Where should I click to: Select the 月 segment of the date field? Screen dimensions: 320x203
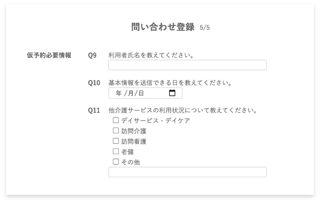coord(131,93)
